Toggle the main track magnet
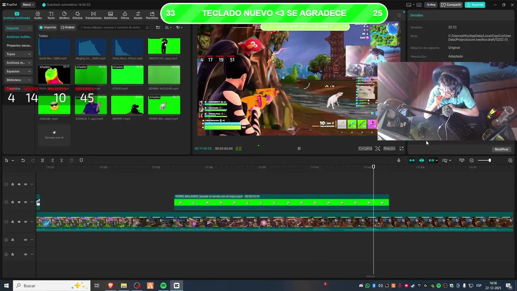The height and width of the screenshot is (291, 517). click(x=412, y=160)
